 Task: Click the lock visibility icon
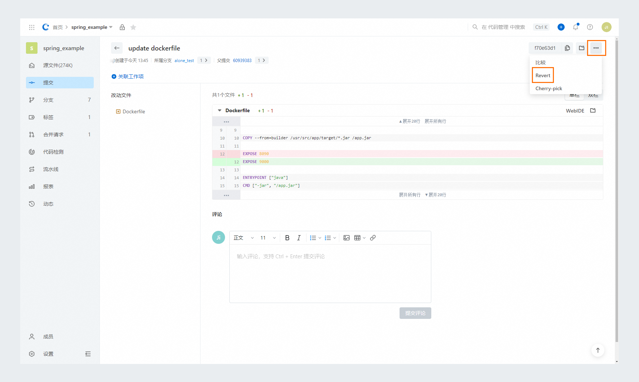122,27
